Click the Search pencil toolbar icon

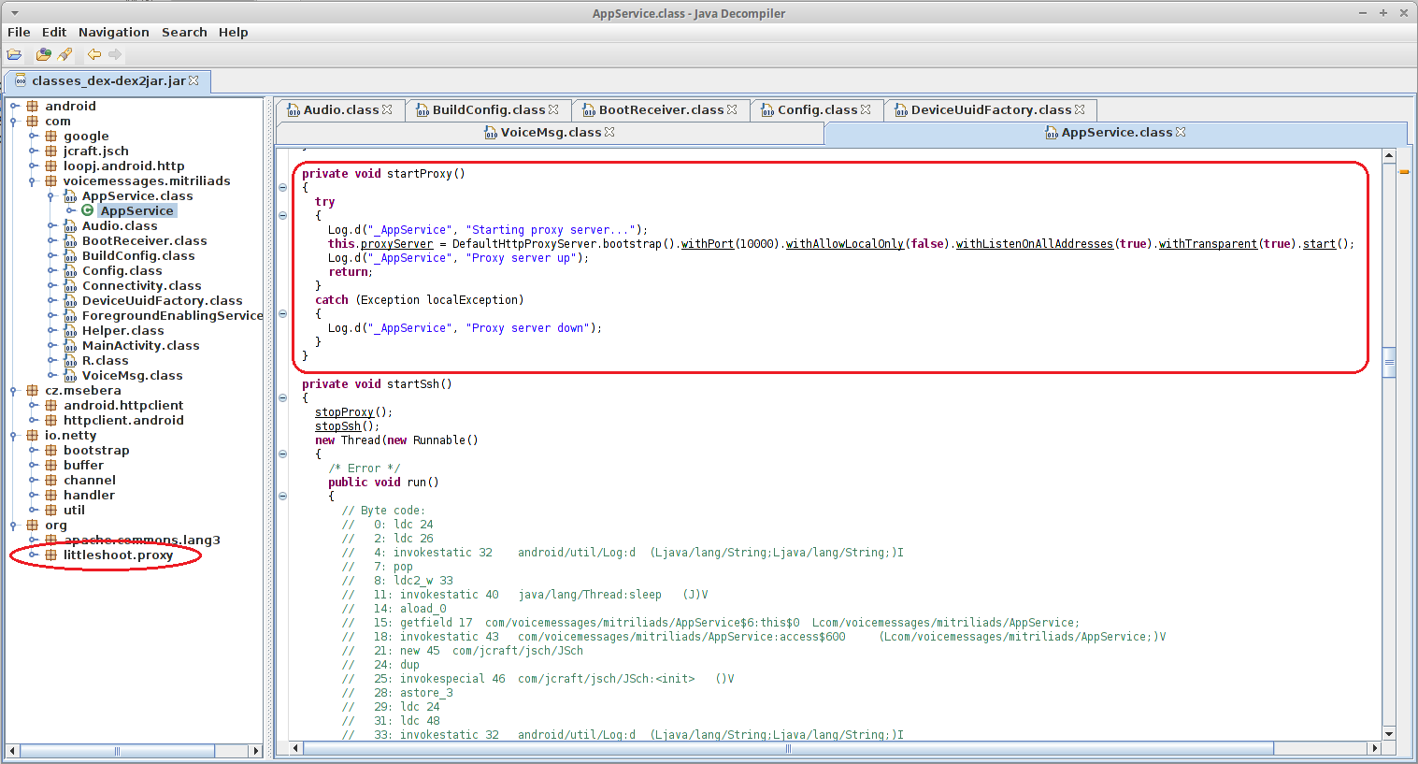point(64,54)
